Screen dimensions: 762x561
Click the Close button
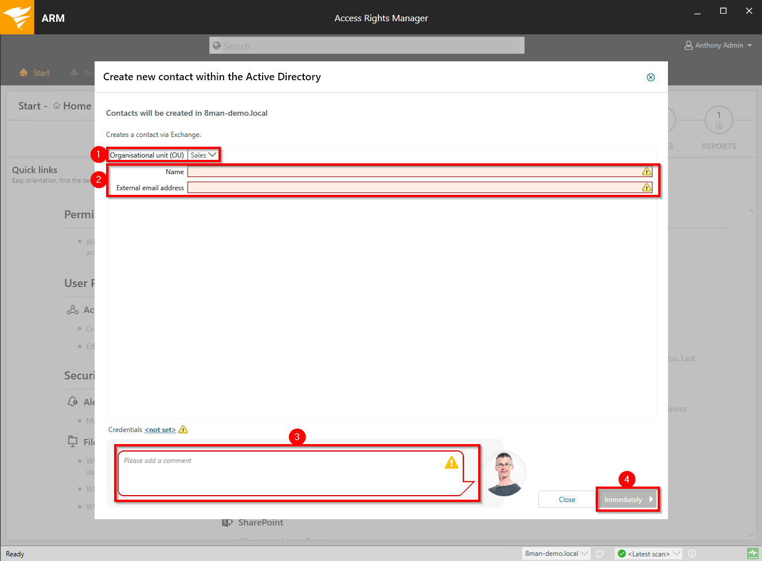coord(566,500)
